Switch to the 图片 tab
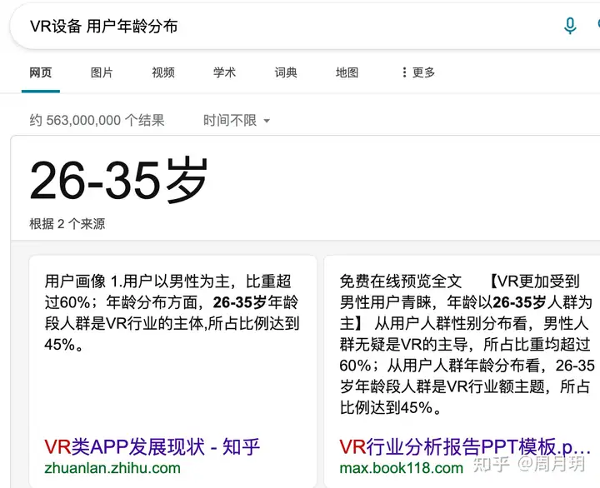Viewport: 600px width, 488px height. (x=102, y=72)
